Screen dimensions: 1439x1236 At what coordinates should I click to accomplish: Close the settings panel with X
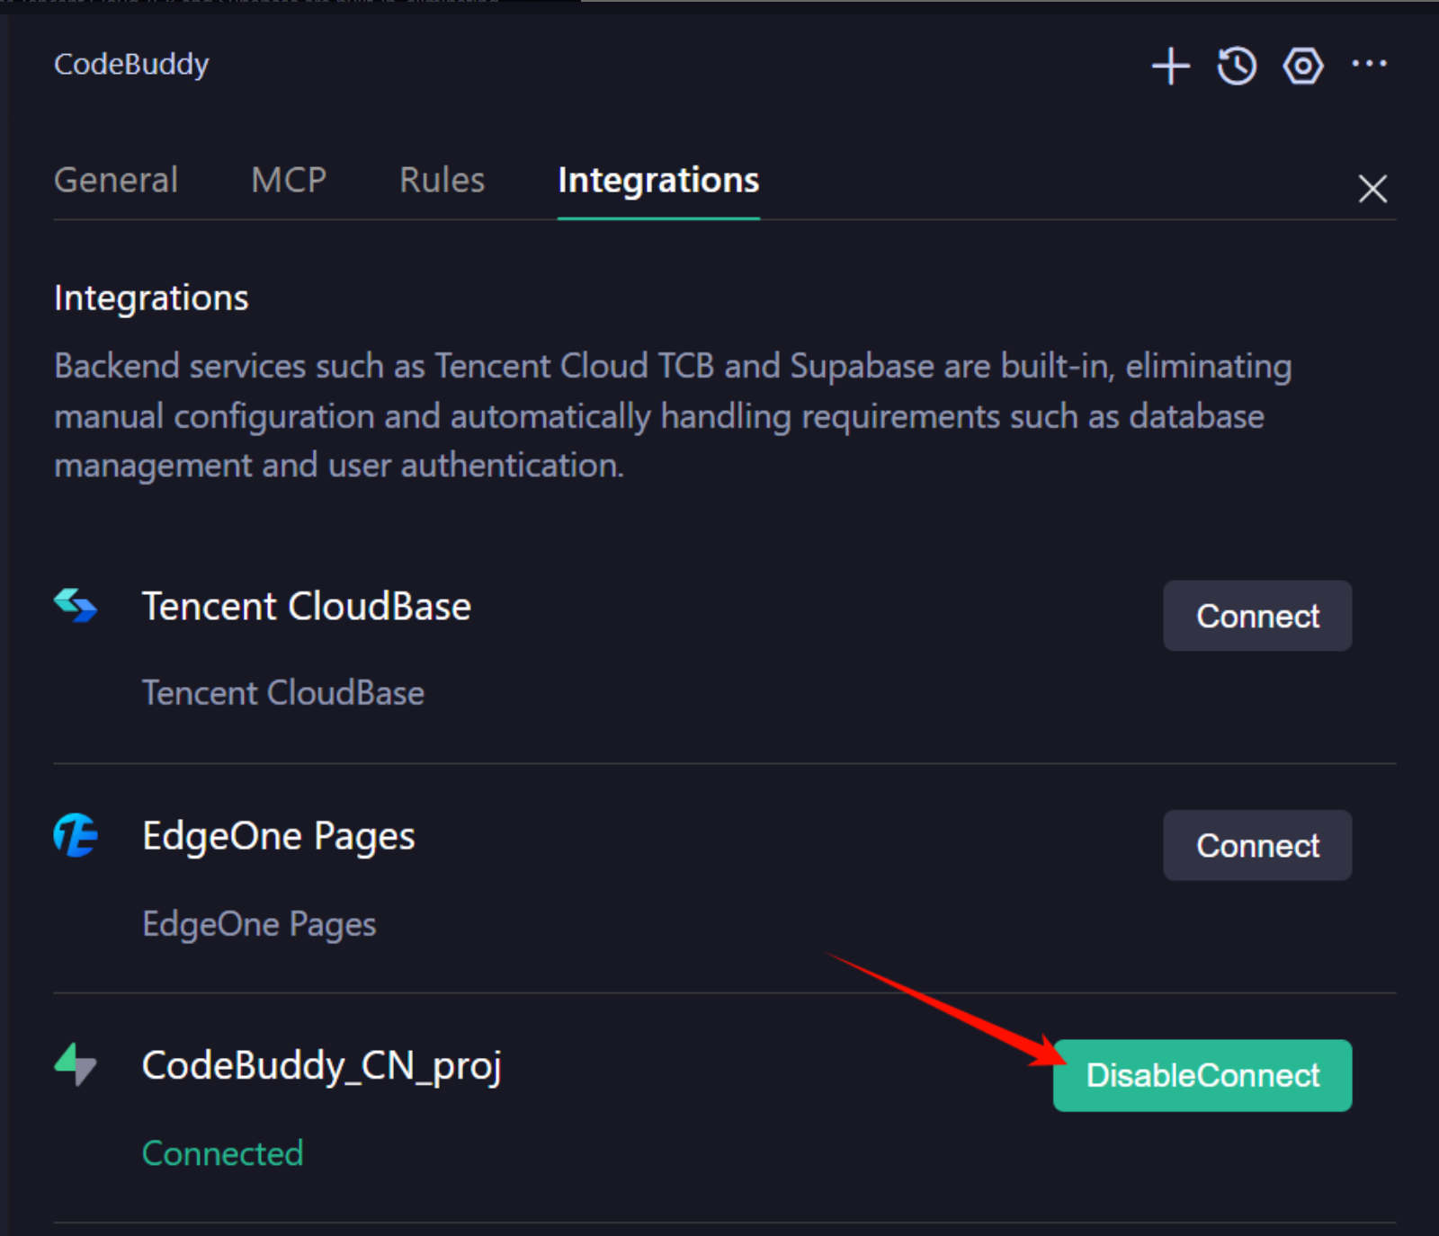tap(1372, 189)
